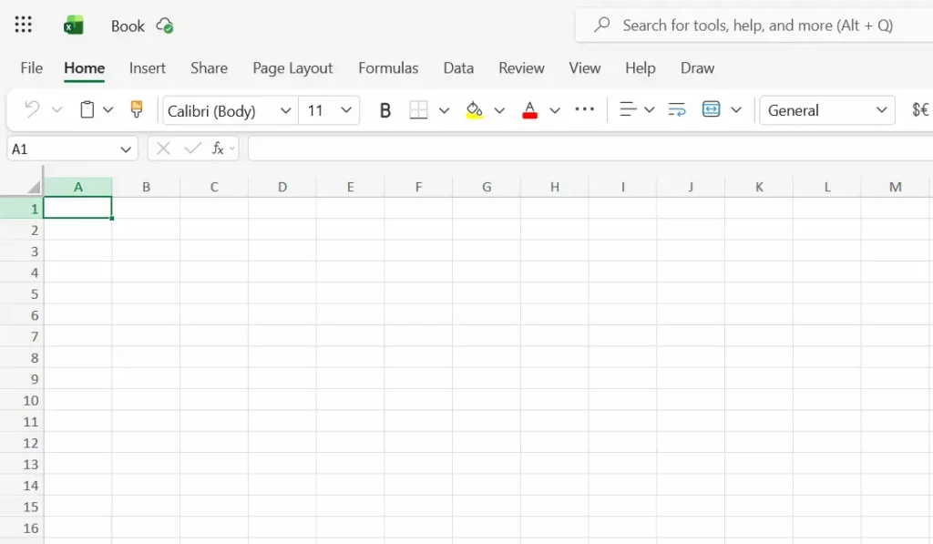This screenshot has width=933, height=544.
Task: Click the Excel logo icon
Action: click(73, 26)
